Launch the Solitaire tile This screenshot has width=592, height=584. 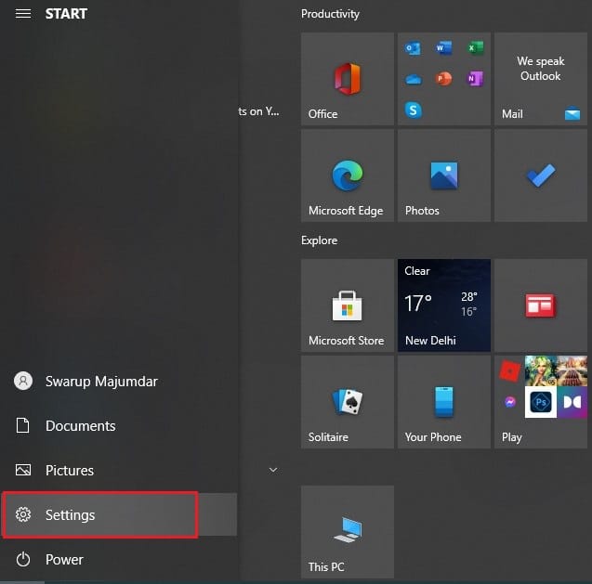[x=348, y=402]
